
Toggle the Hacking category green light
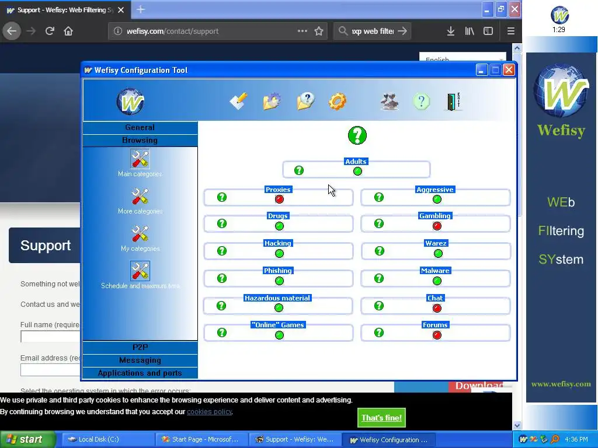280,254
